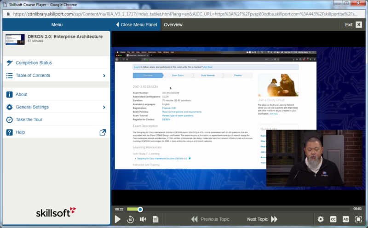Click Help external link icon
This screenshot has height=228, width=368.
tap(103, 132)
